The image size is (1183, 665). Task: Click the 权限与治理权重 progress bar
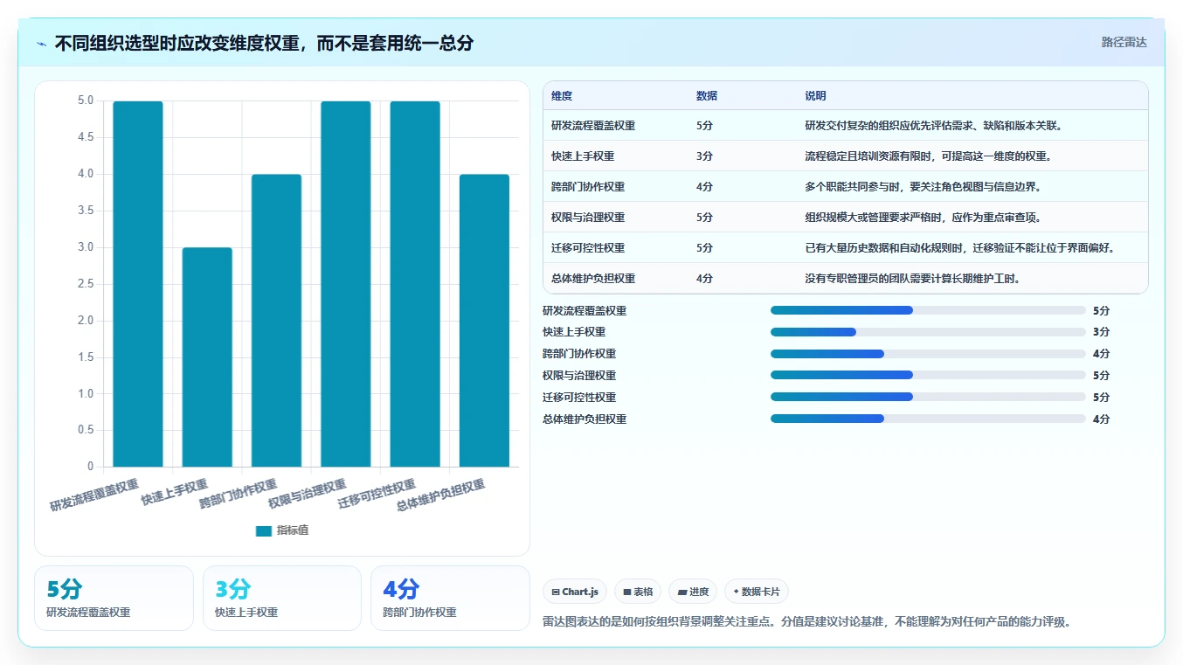click(x=928, y=375)
